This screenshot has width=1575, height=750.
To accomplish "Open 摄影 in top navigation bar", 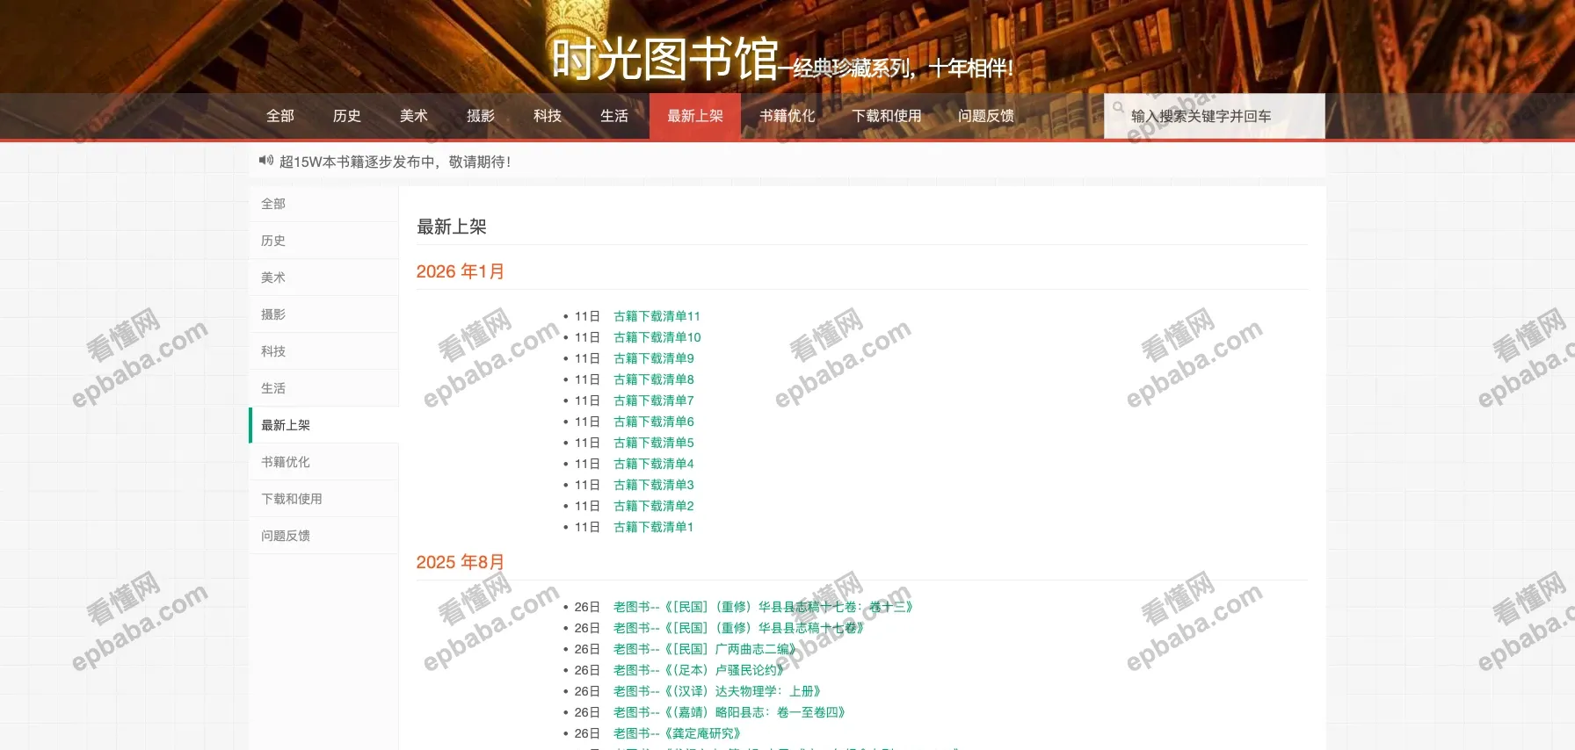I will pyautogui.click(x=481, y=116).
